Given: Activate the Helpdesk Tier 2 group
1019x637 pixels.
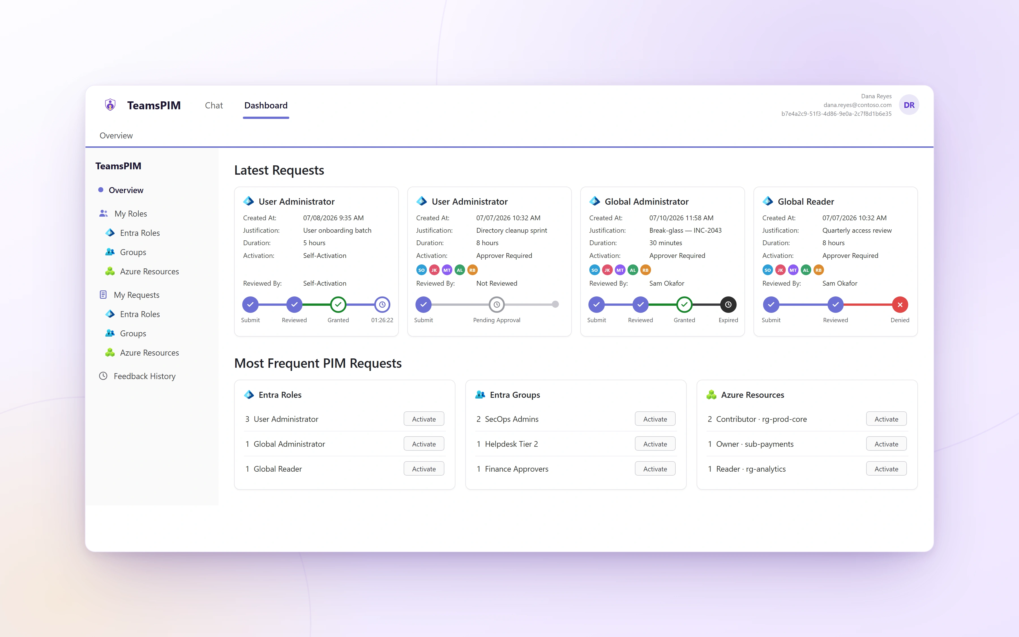Looking at the screenshot, I should point(655,444).
